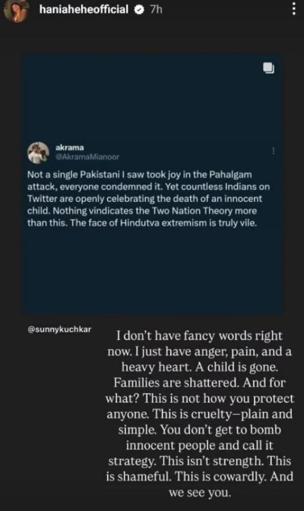304x511 pixels.
Task: Tap akrama's small avatar in the tweet
Action: click(38, 153)
